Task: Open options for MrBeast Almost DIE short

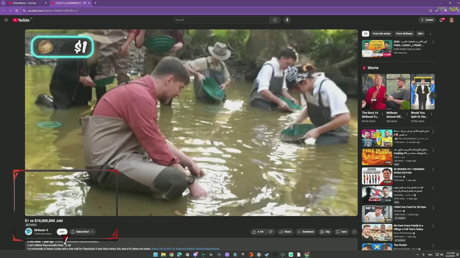Action: coord(407,114)
